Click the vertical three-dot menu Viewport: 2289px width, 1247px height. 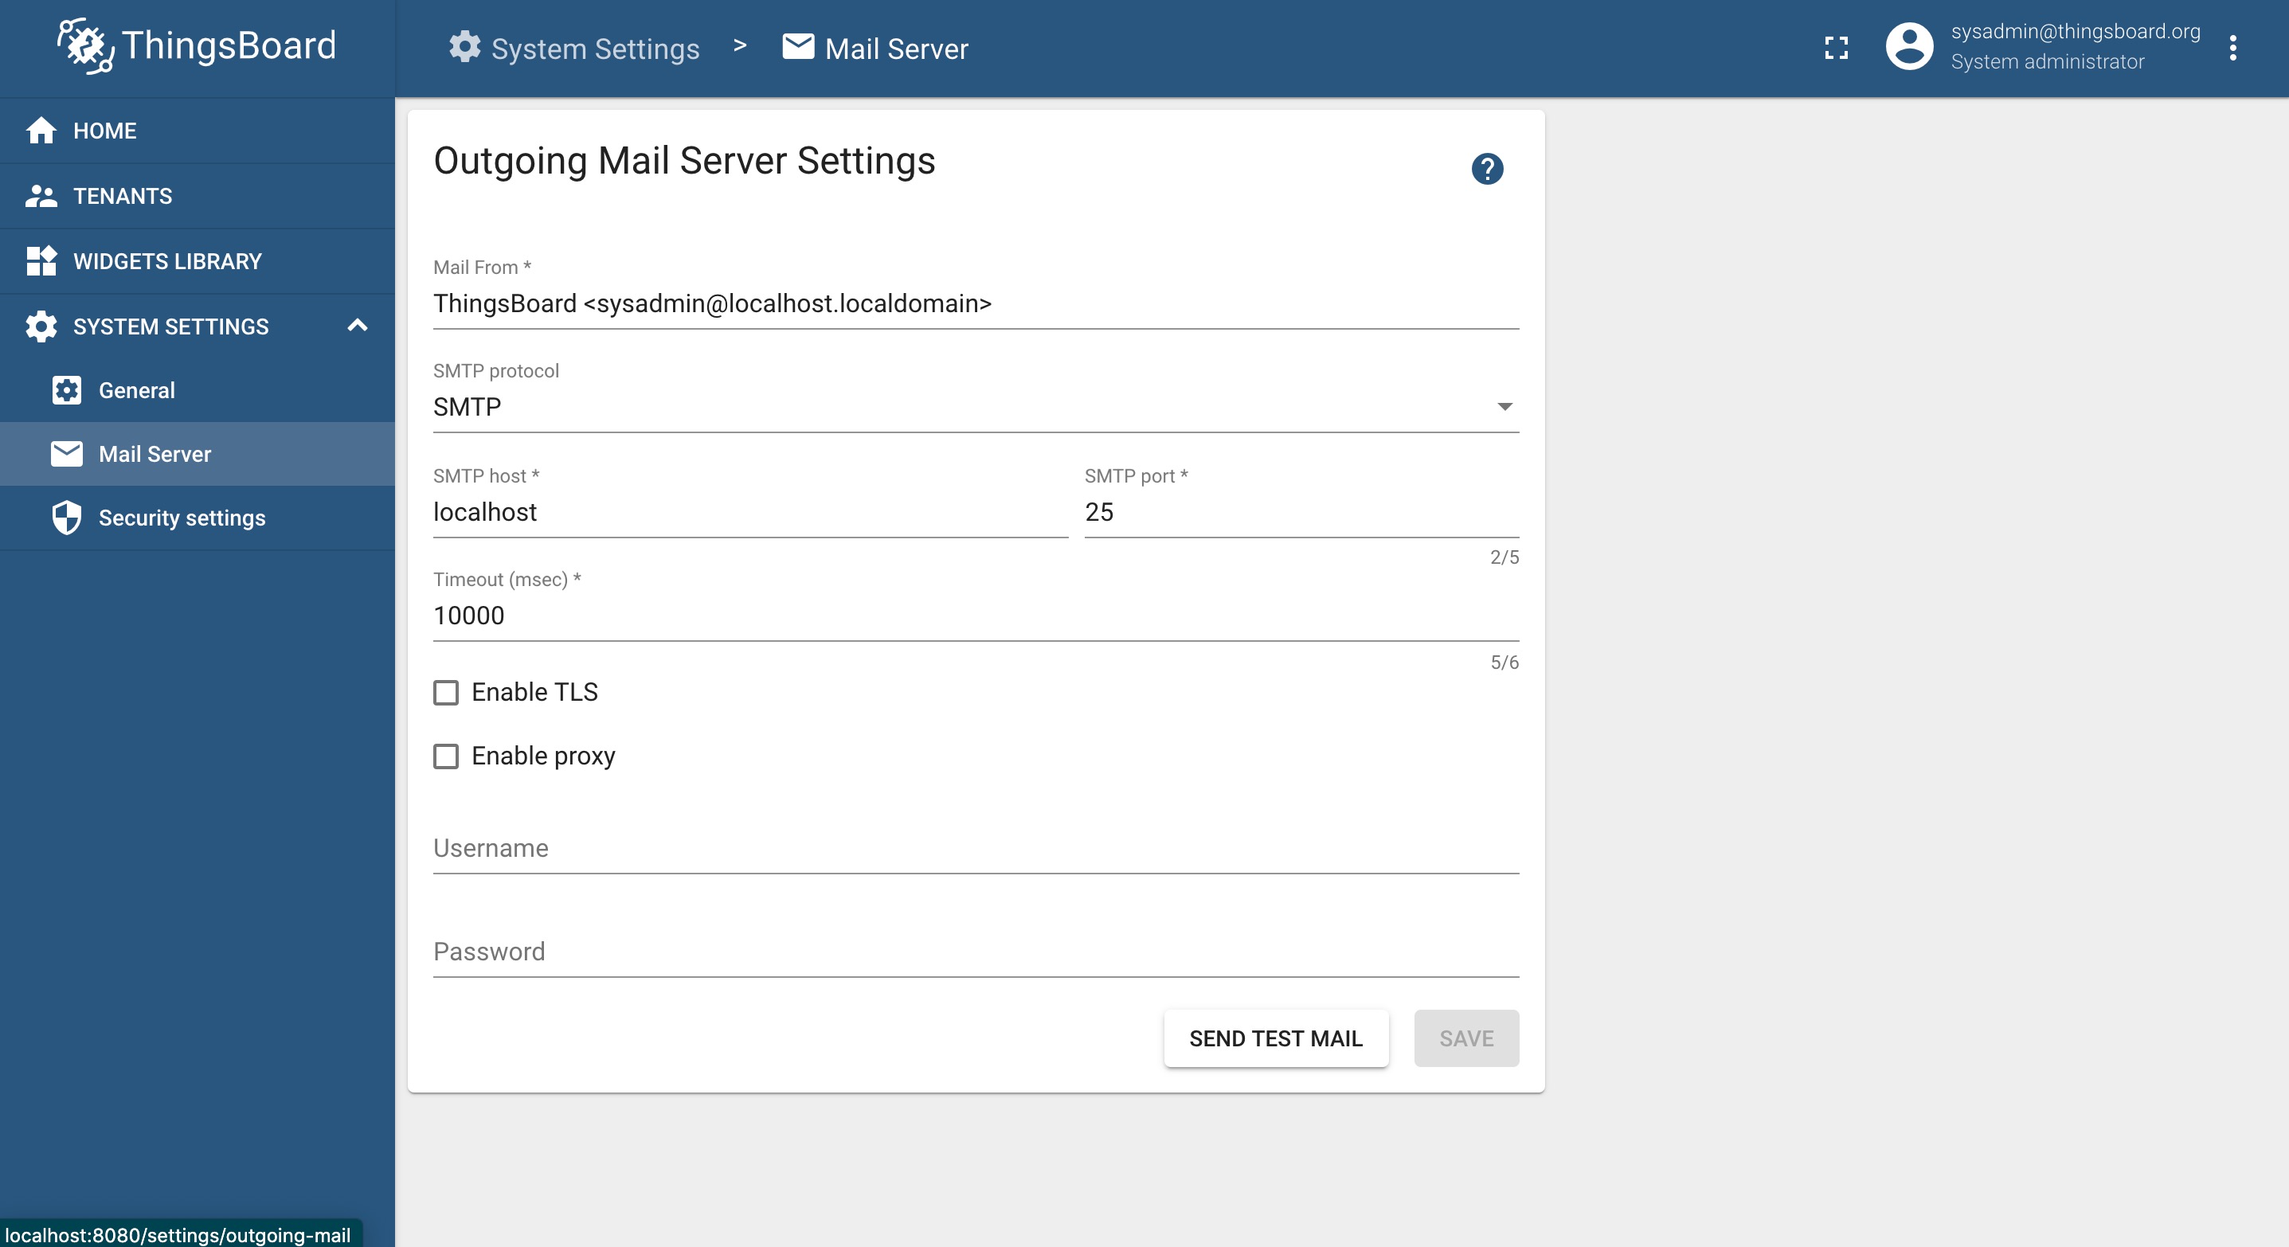point(2240,48)
